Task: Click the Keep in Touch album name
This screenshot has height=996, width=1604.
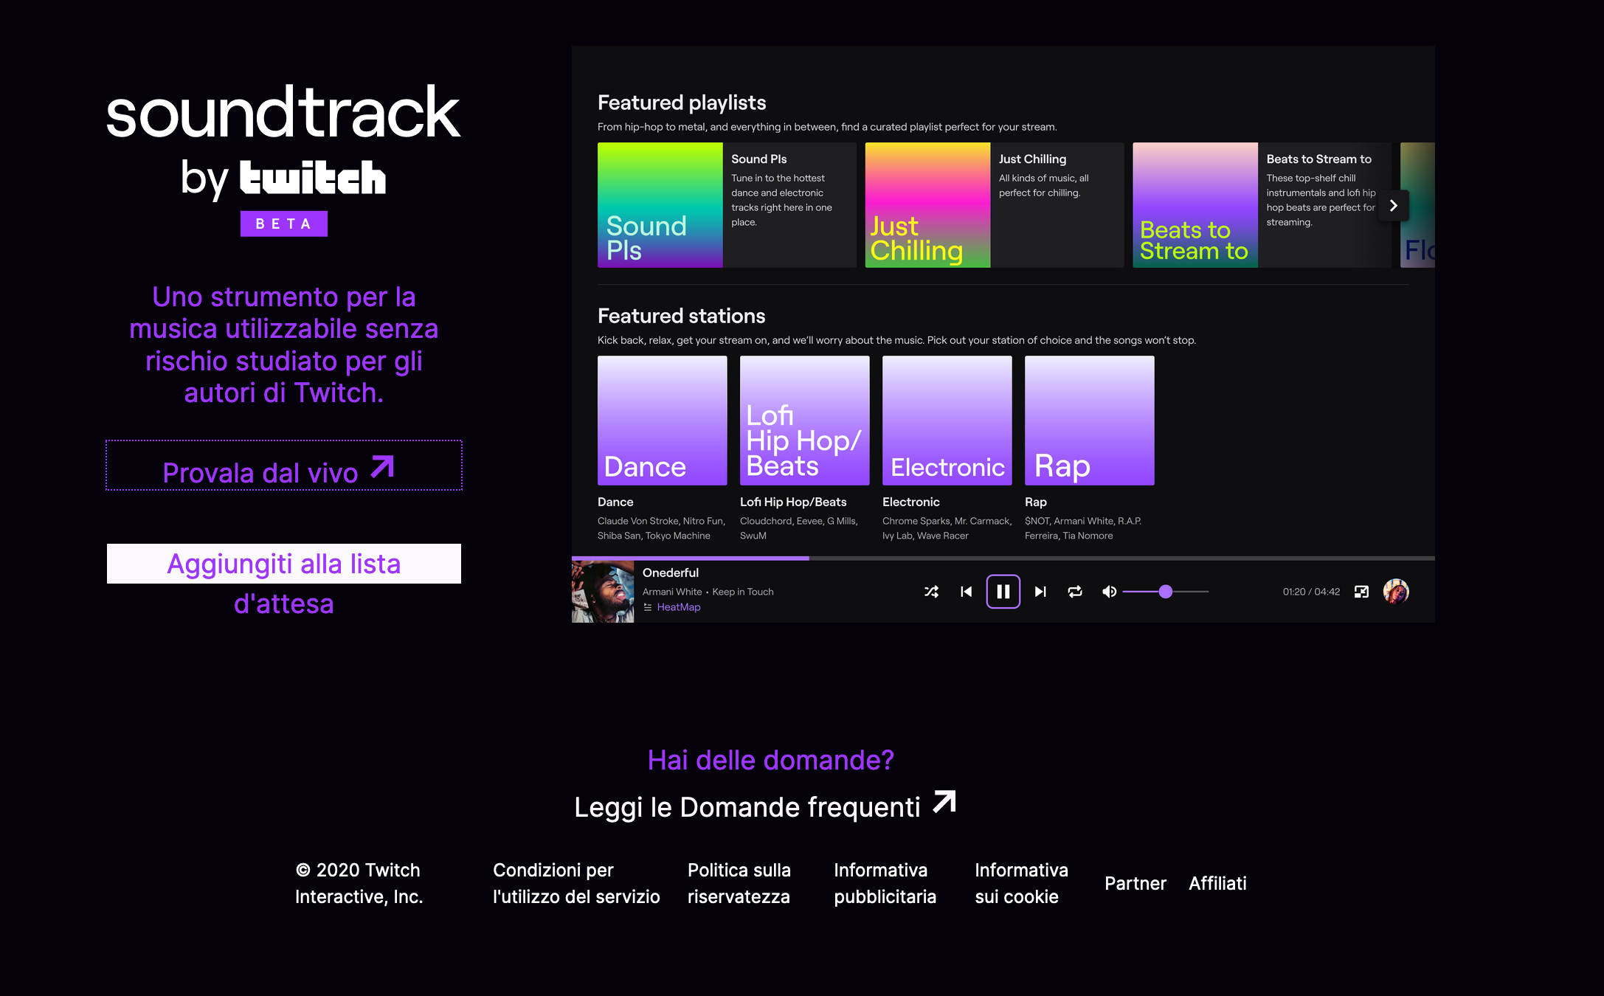Action: (x=743, y=592)
